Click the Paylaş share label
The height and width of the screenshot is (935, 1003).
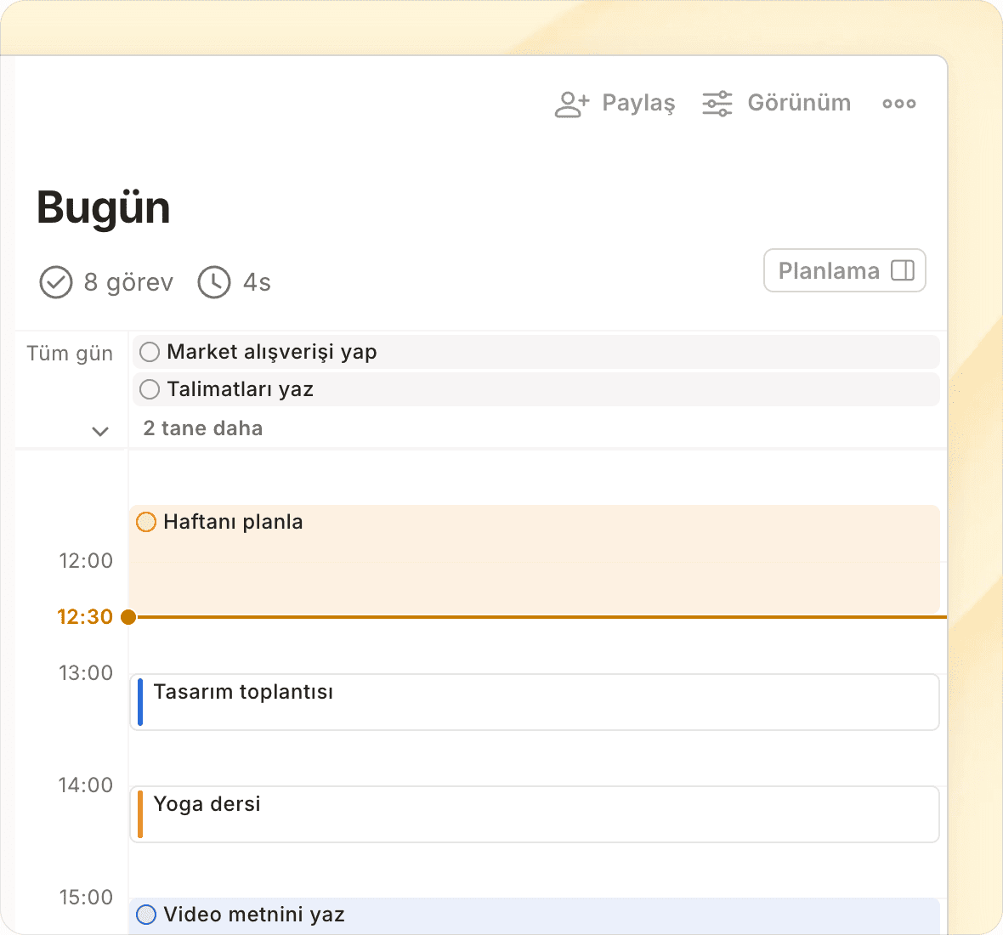pyautogui.click(x=637, y=103)
